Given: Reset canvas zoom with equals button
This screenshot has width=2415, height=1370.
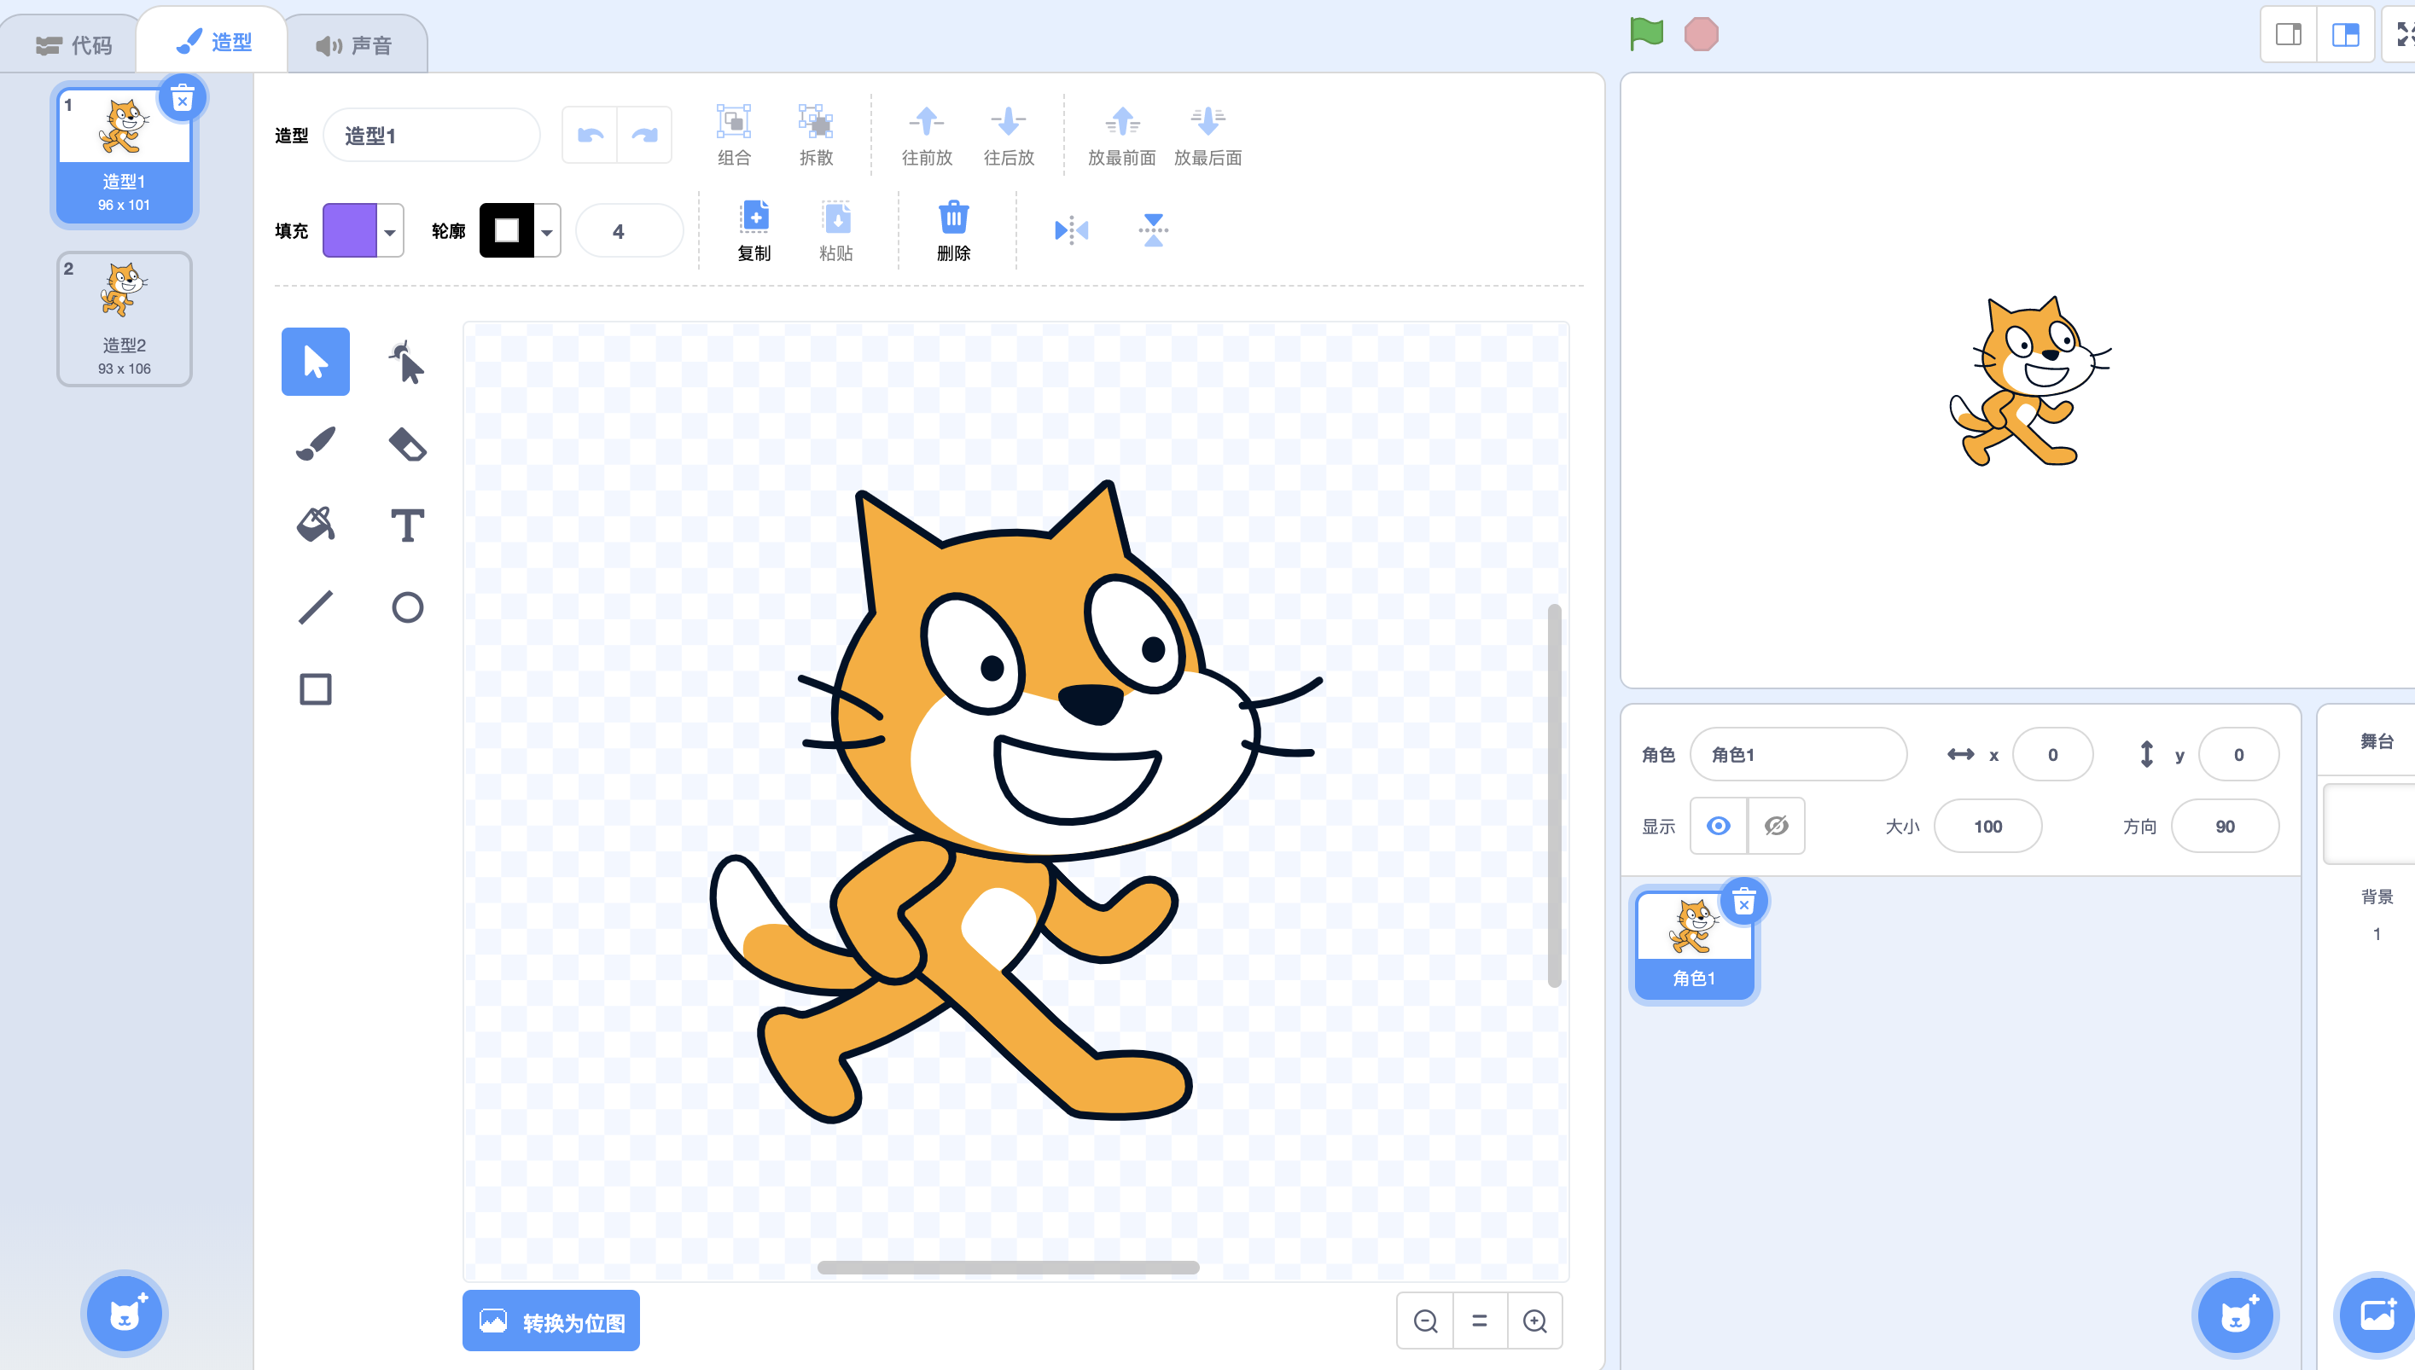Looking at the screenshot, I should pyautogui.click(x=1481, y=1321).
